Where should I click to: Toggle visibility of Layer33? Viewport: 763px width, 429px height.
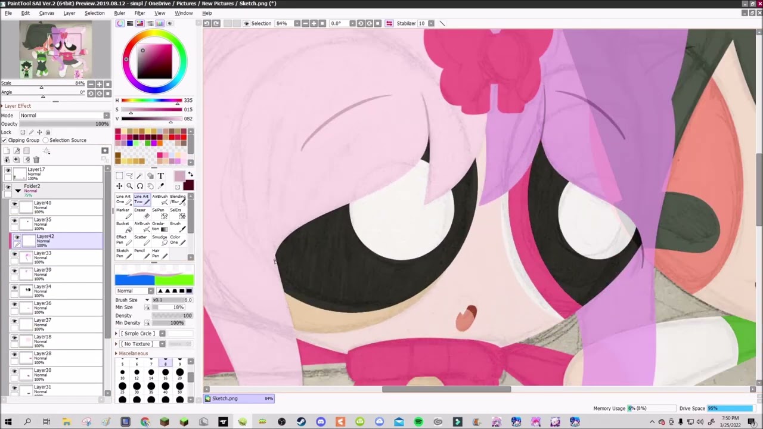pos(14,254)
